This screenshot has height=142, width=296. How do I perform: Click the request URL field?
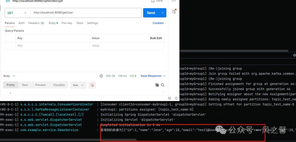coord(86,13)
